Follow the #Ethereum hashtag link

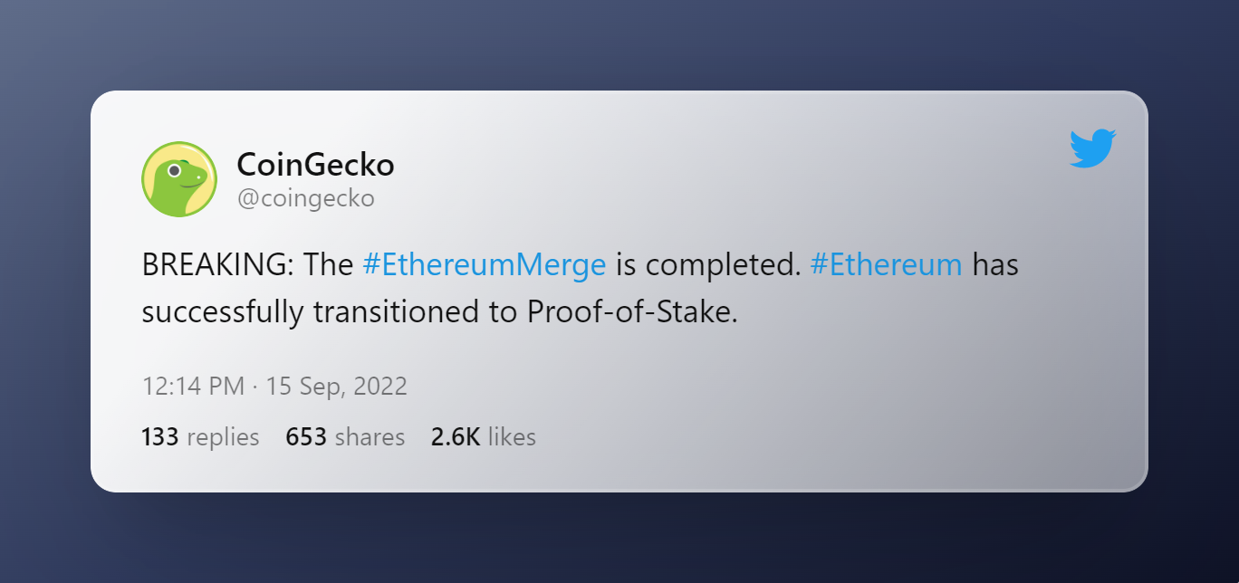pos(885,265)
